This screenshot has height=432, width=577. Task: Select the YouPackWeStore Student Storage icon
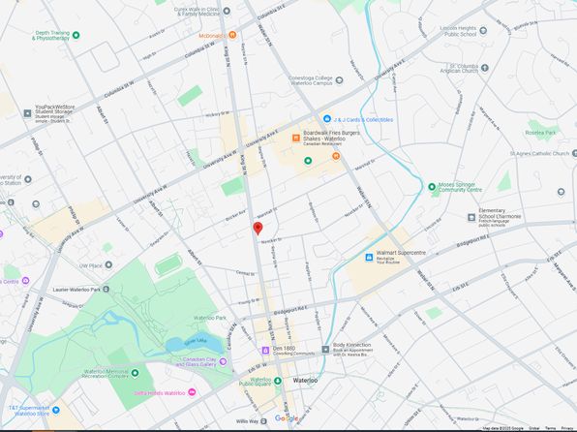click(x=28, y=113)
